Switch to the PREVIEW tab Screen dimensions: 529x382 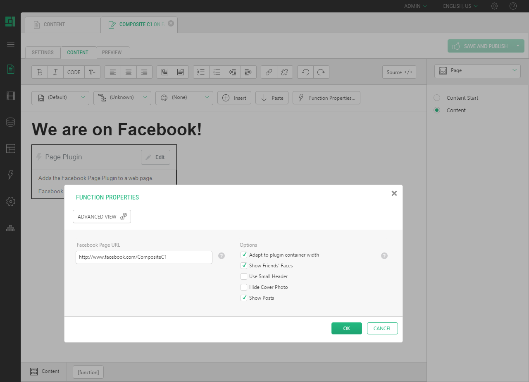coord(112,53)
